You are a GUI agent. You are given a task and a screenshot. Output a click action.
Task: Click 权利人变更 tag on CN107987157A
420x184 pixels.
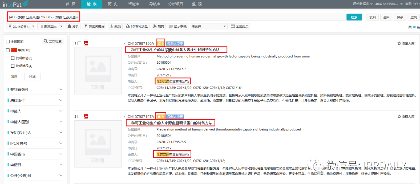pos(175,117)
